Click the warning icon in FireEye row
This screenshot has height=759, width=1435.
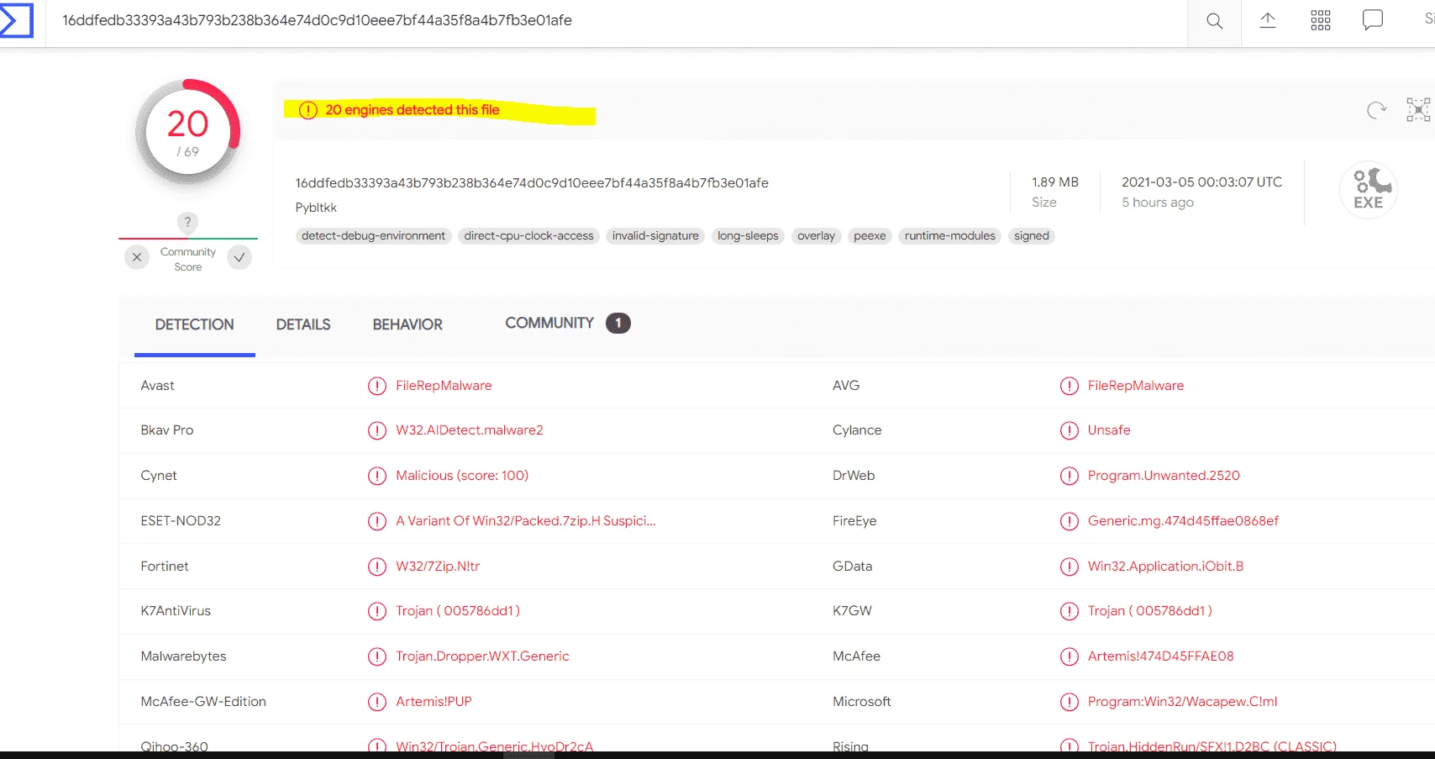1070,521
